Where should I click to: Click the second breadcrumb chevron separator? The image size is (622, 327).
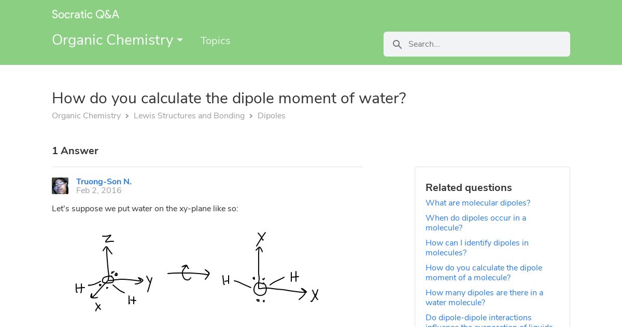pos(251,116)
